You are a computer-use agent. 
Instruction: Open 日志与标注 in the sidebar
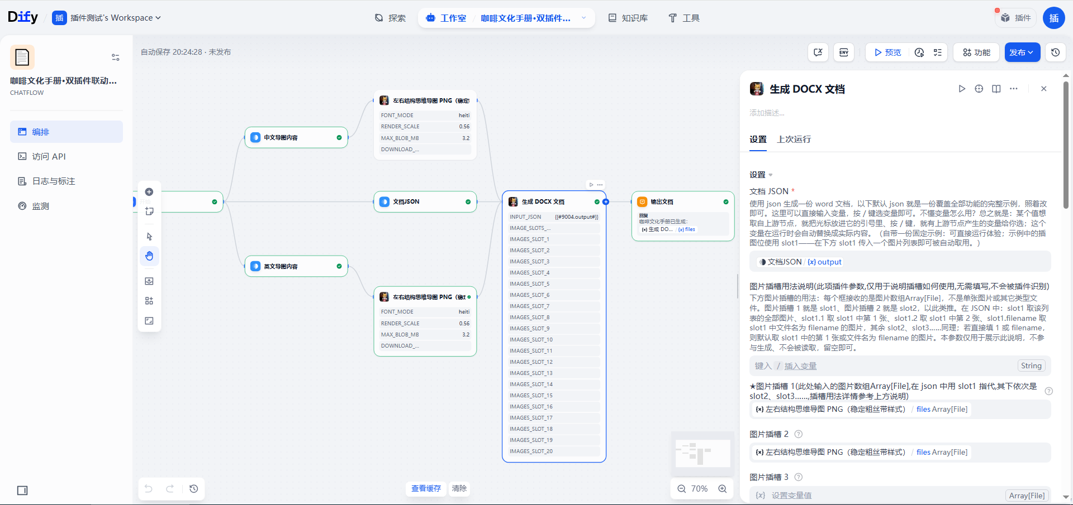67,181
